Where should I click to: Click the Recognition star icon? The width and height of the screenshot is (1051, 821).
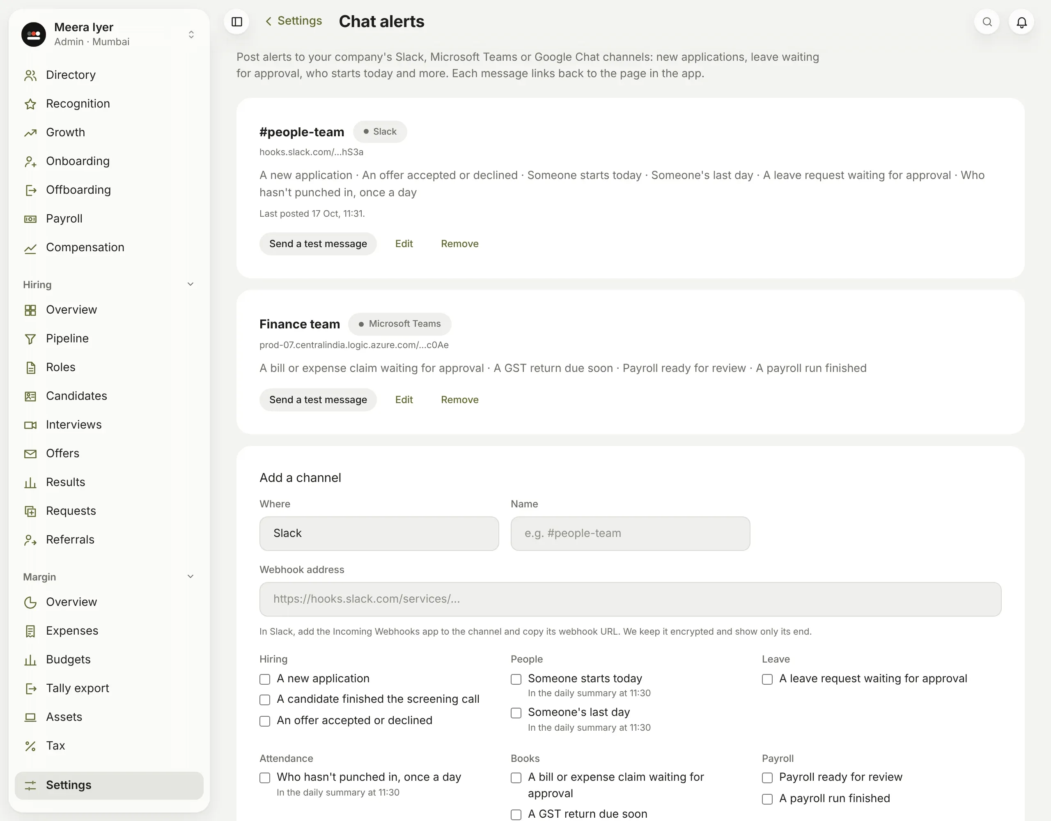(x=30, y=104)
